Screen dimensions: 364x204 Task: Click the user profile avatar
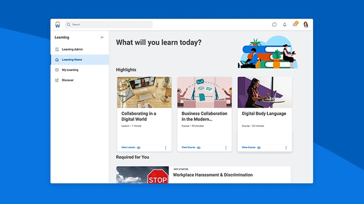(306, 24)
